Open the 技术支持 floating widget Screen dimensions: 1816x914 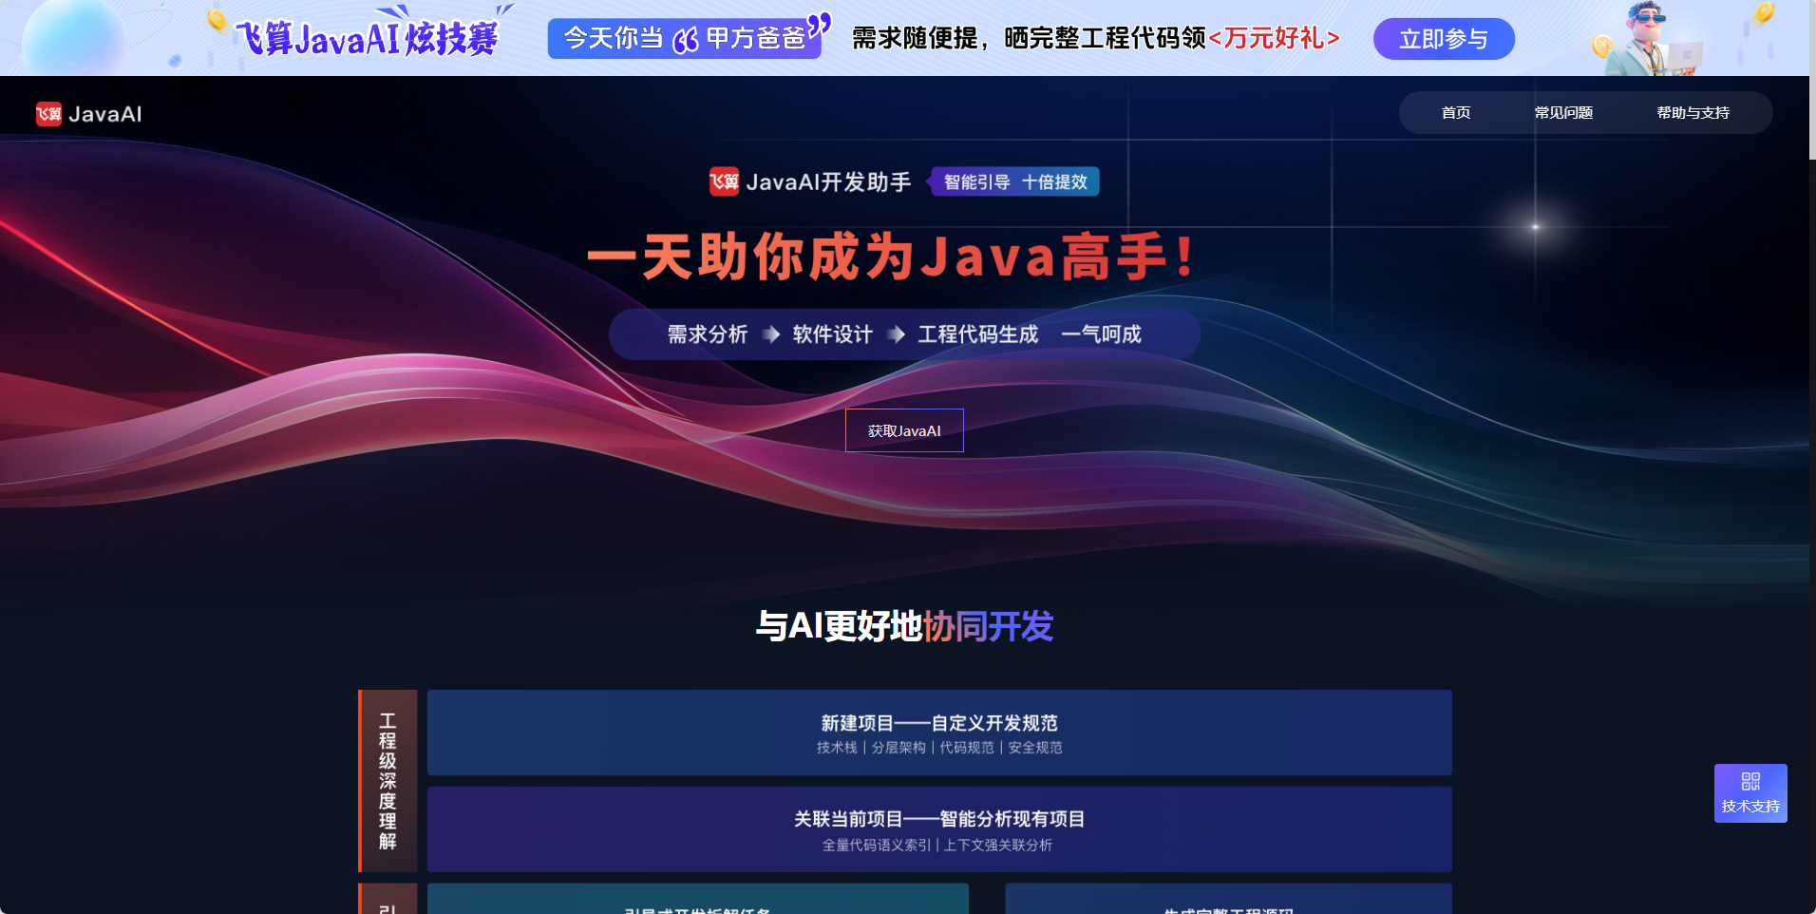[x=1750, y=793]
